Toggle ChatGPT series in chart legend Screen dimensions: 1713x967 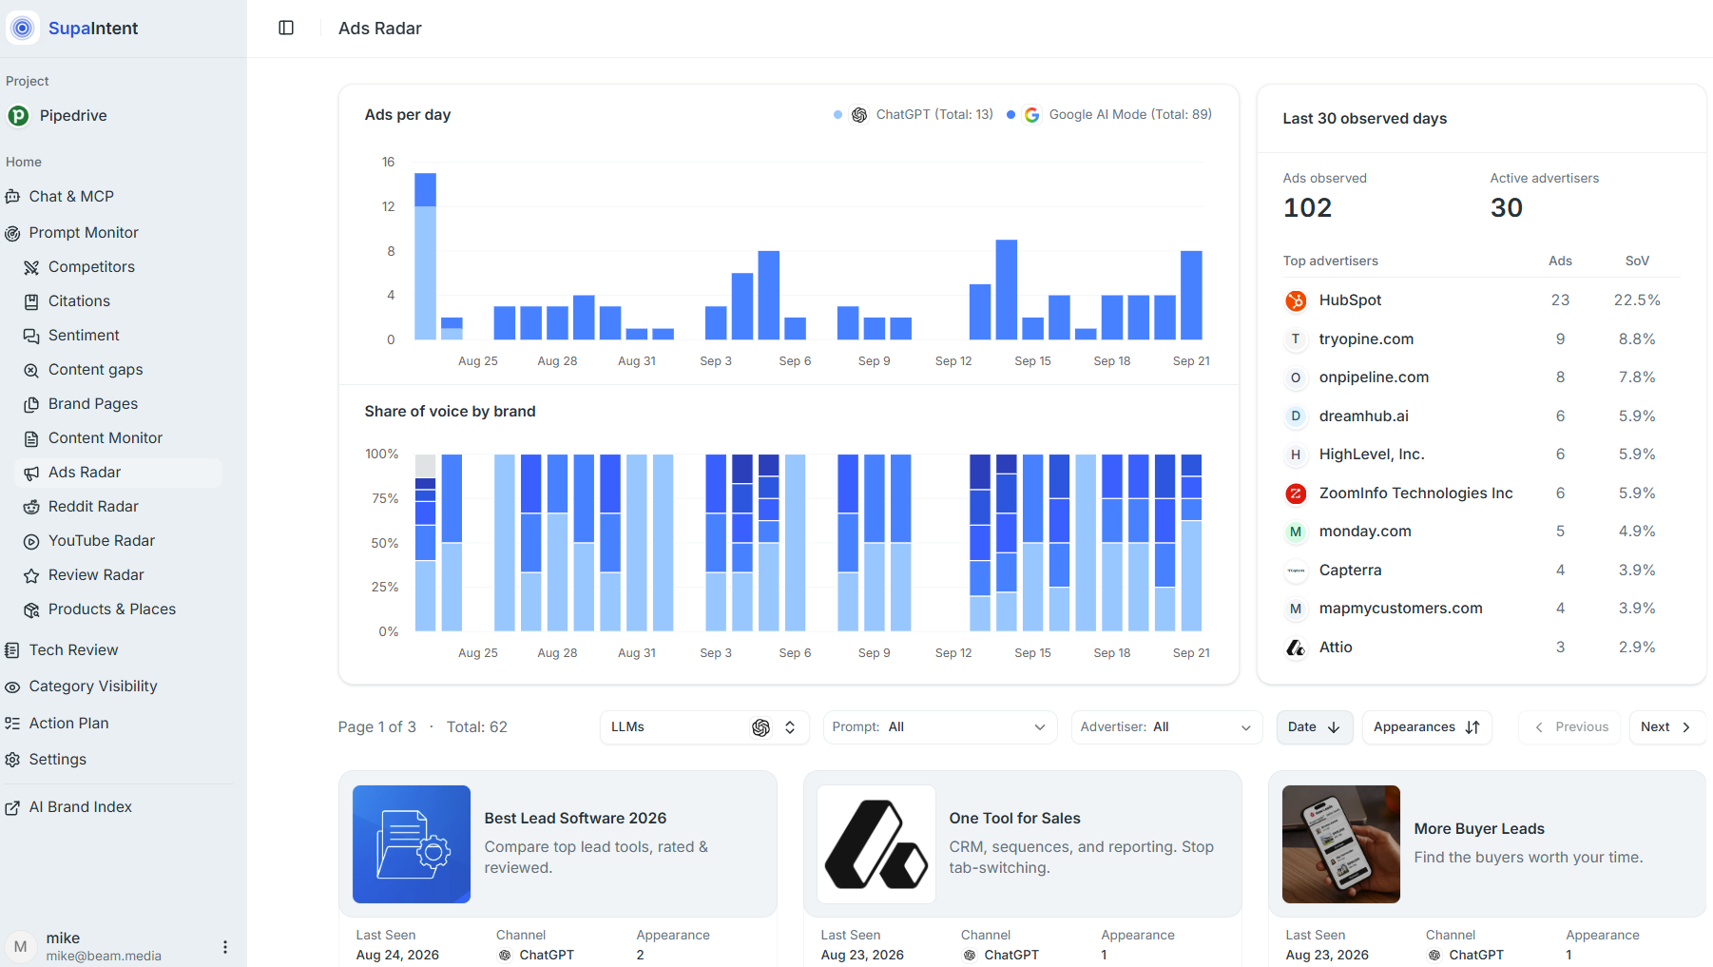point(913,114)
